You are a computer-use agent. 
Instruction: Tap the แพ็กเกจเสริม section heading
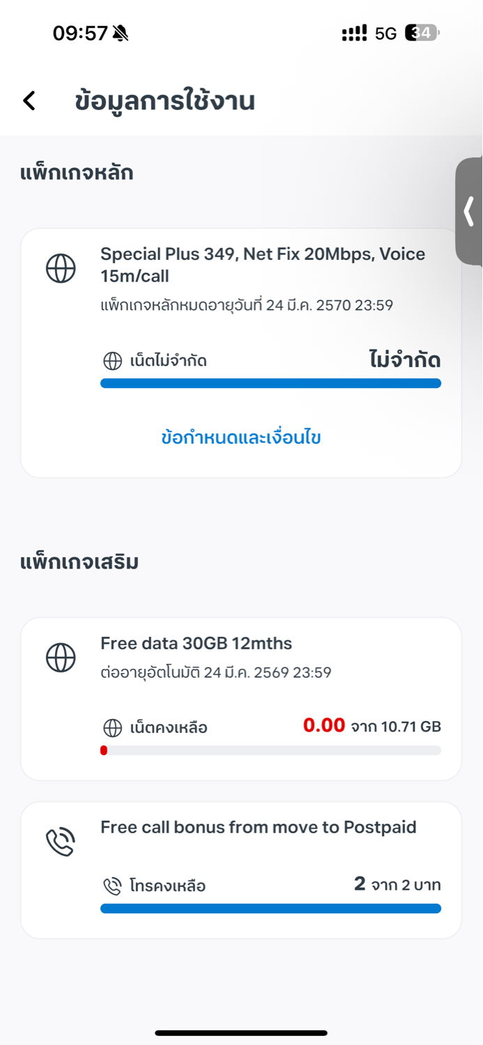click(79, 562)
